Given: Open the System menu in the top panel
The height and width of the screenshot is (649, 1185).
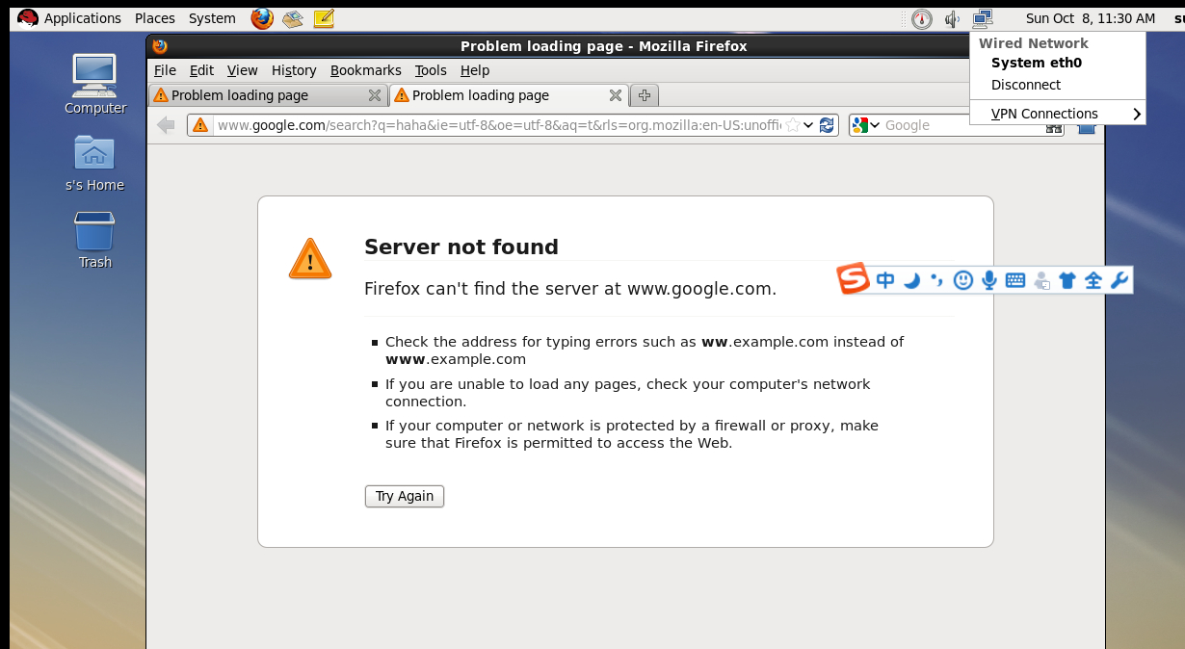Looking at the screenshot, I should pos(212,18).
